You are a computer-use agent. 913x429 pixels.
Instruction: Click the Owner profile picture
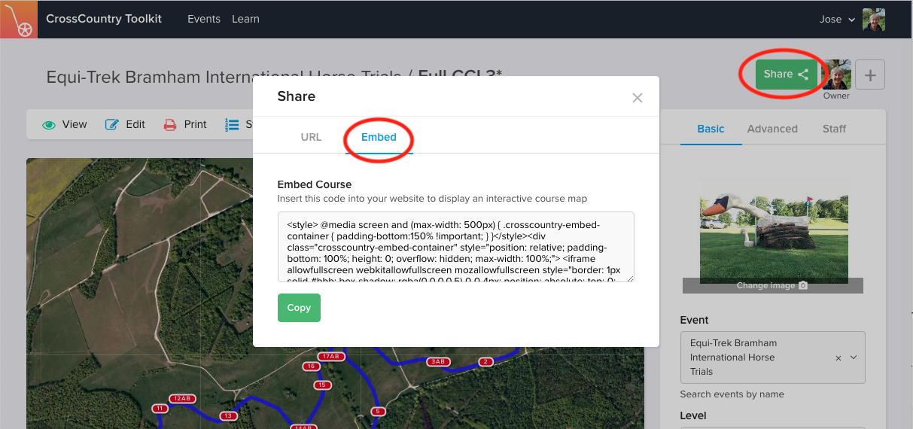pos(836,75)
